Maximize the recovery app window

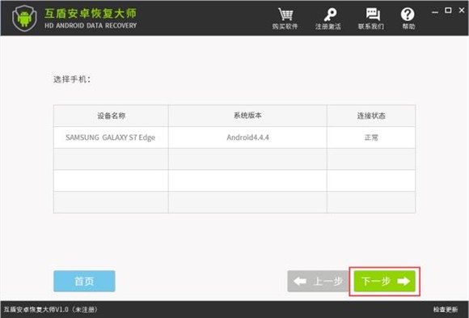click(x=448, y=11)
